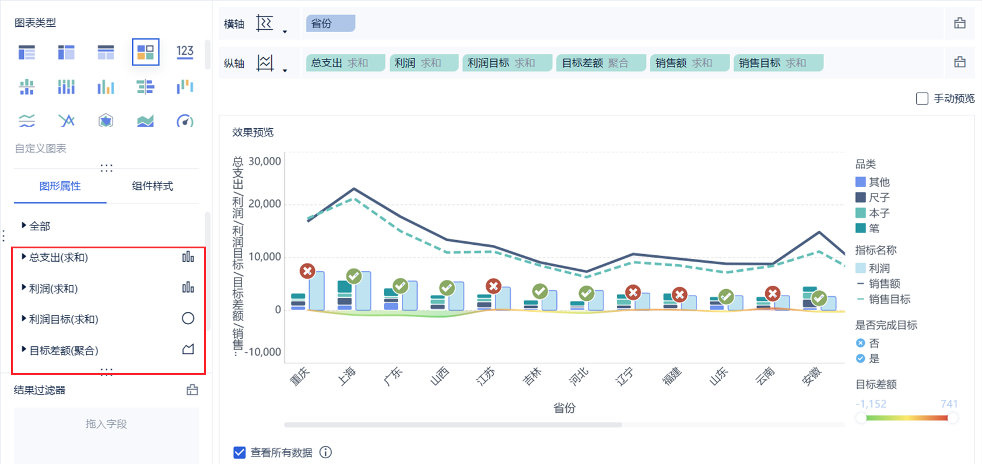Pick the radar chart icon
This screenshot has width=982, height=464.
click(106, 121)
